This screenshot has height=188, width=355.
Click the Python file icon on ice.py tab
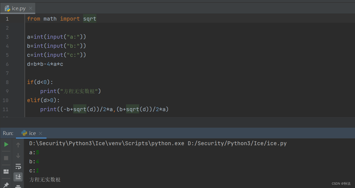tap(7, 9)
